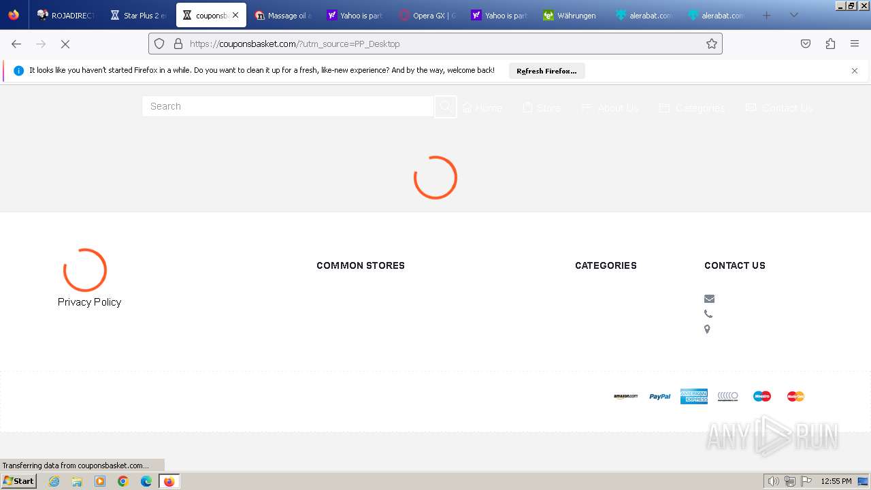Open the Privacy Policy link
The width and height of the screenshot is (871, 490).
tap(89, 302)
